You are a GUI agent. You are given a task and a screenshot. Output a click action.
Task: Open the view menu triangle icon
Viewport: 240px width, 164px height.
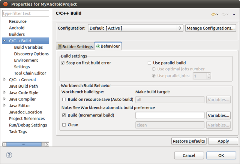click(x=234, y=15)
